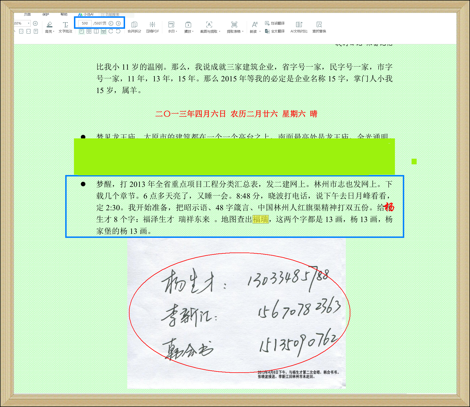Click the 全文翻译 full translation button

[275, 31]
